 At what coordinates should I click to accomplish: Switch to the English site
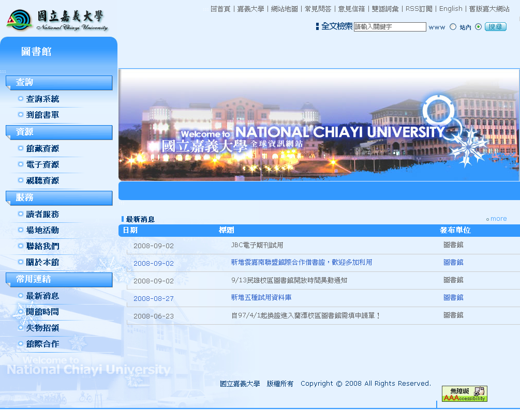(x=451, y=9)
